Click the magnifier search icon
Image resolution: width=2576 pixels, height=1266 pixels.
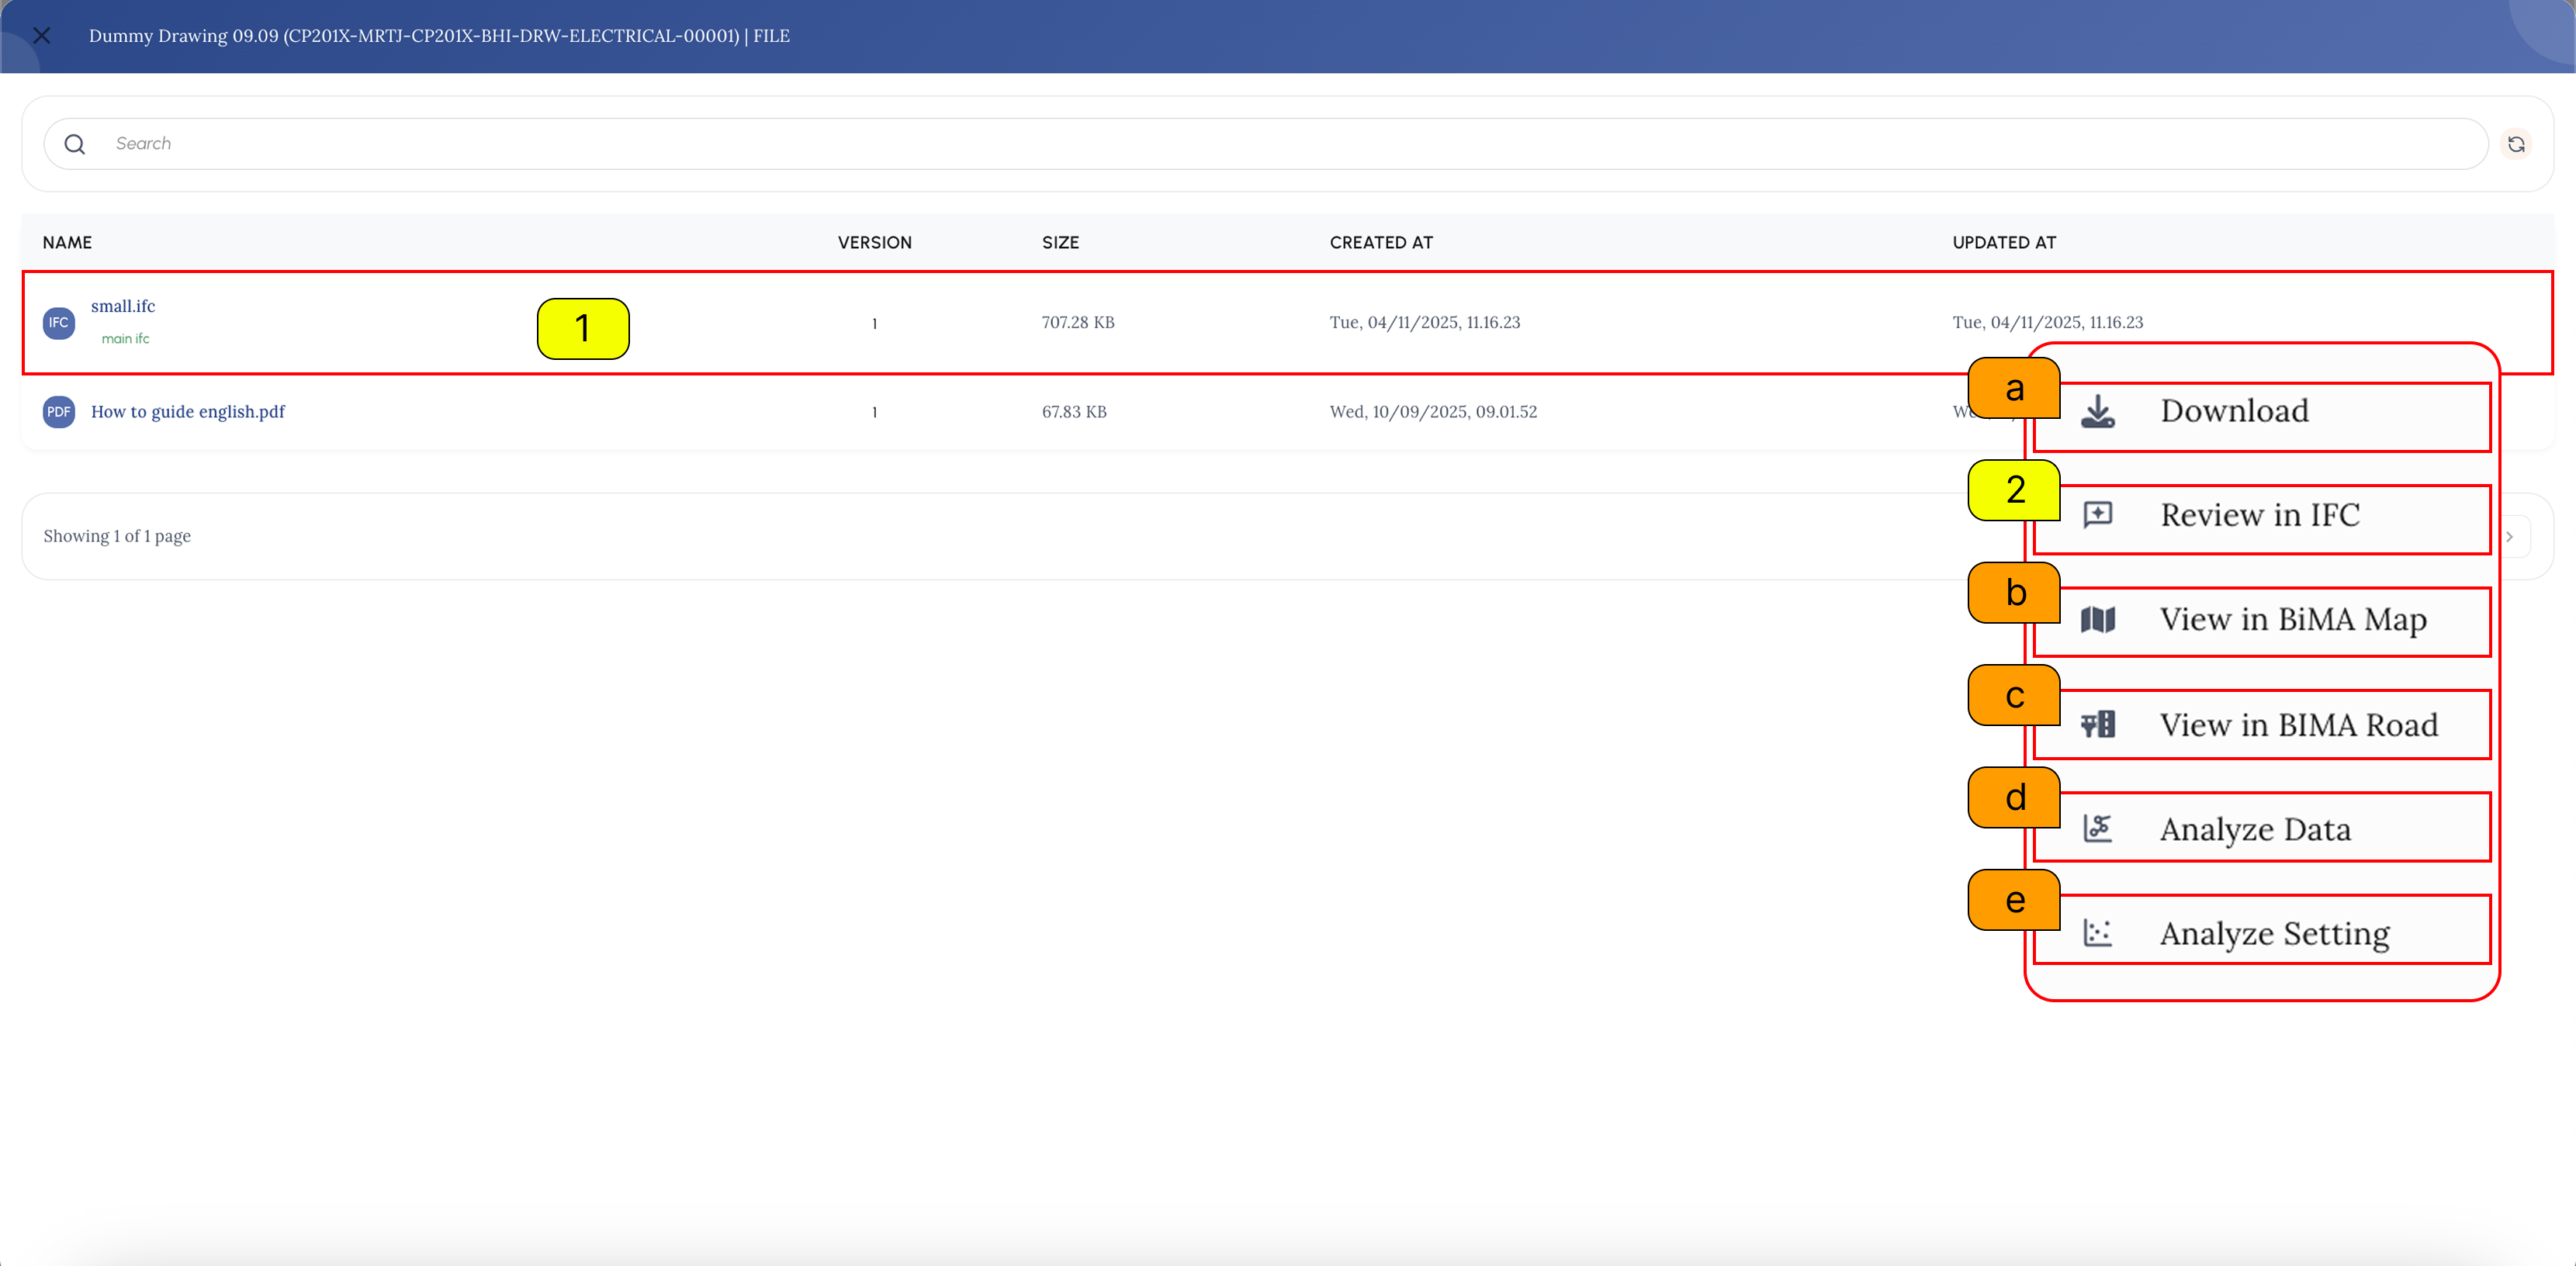(x=75, y=144)
